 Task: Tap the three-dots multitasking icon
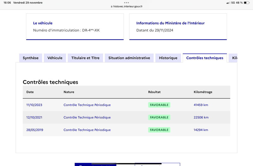point(126,3)
